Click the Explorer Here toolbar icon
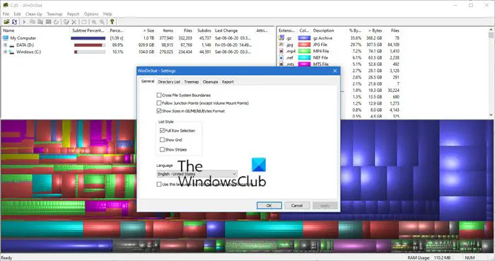The image size is (495, 261). pyautogui.click(x=40, y=22)
